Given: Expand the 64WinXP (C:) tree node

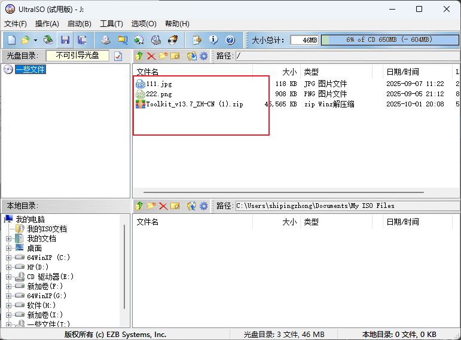Looking at the screenshot, I should click(9, 258).
